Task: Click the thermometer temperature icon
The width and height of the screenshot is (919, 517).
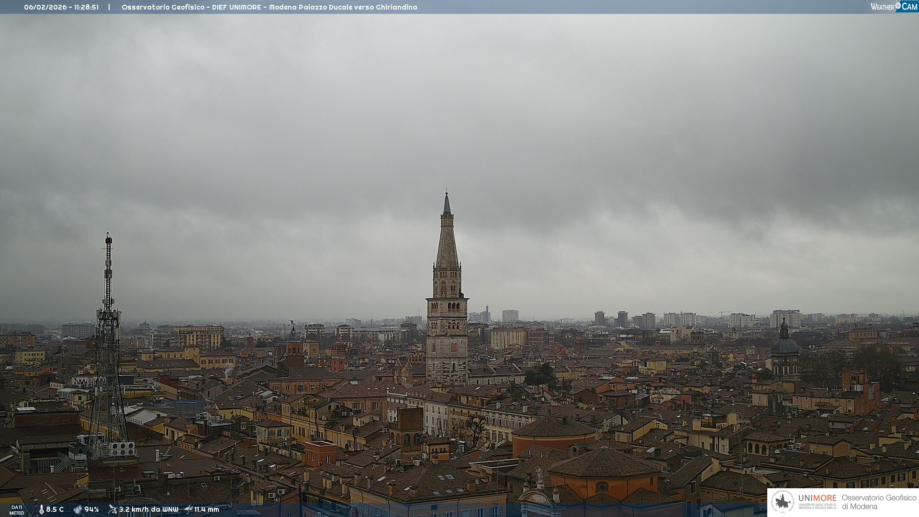Action: click(42, 509)
